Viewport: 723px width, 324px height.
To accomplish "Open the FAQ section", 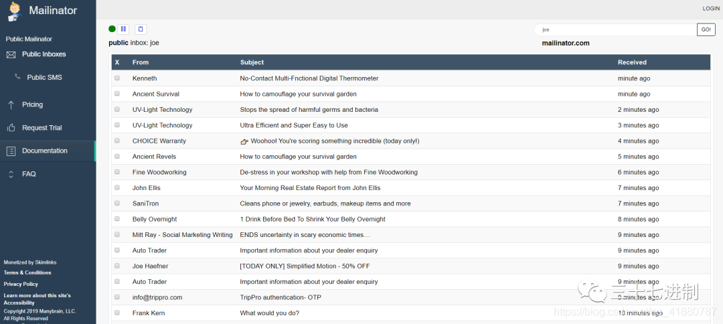I will (x=29, y=174).
